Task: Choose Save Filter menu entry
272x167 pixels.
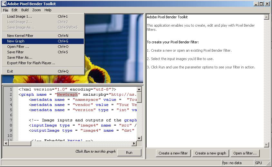Action: [43, 52]
